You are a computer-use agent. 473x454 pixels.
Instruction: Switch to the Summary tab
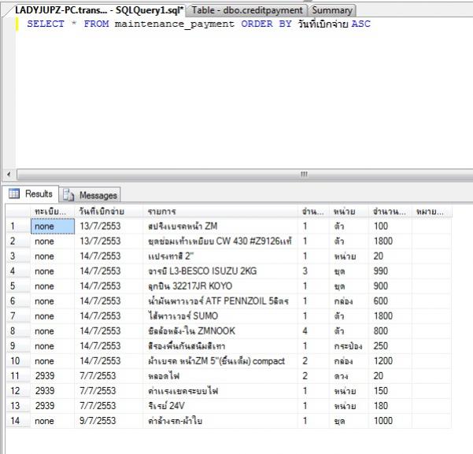tap(332, 10)
